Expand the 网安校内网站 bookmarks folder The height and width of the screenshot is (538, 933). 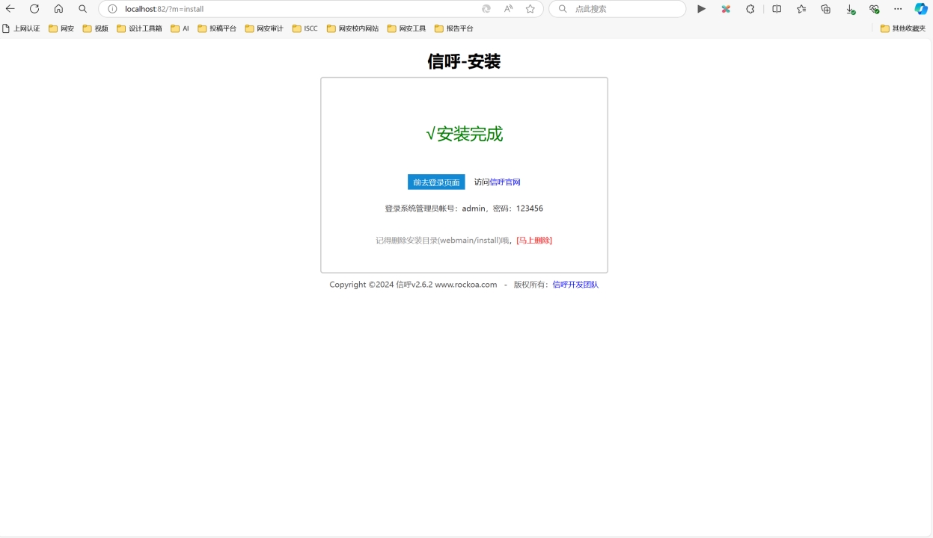pyautogui.click(x=352, y=28)
